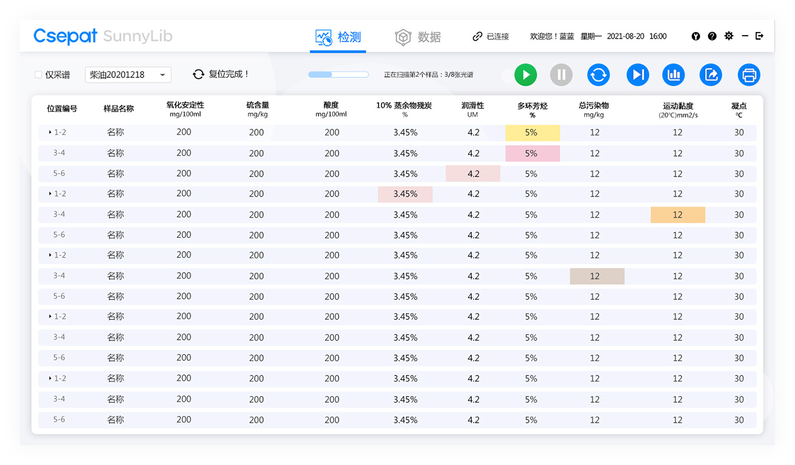This screenshot has height=465, width=795.
Task: Click the export/share icon
Action: tap(711, 74)
